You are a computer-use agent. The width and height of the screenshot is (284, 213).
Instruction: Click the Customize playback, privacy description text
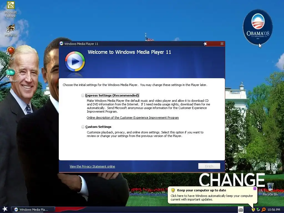(145, 134)
